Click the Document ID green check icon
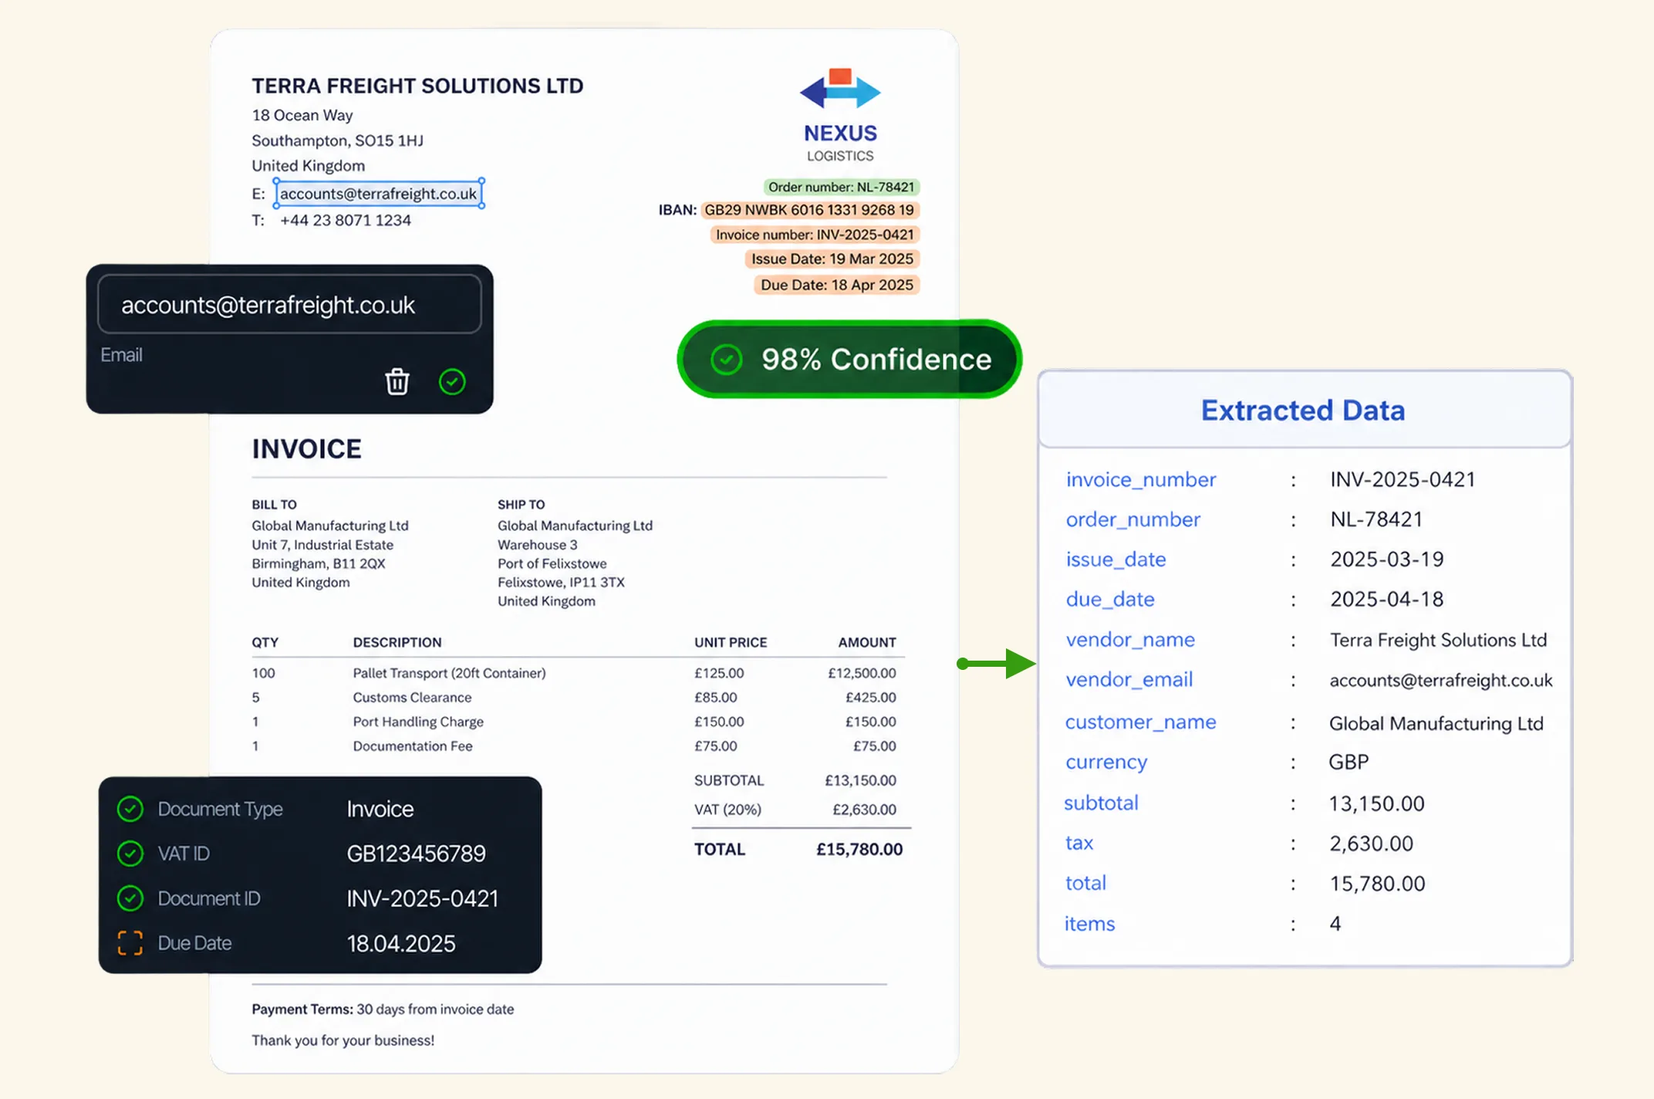The image size is (1654, 1099). pyautogui.click(x=130, y=898)
